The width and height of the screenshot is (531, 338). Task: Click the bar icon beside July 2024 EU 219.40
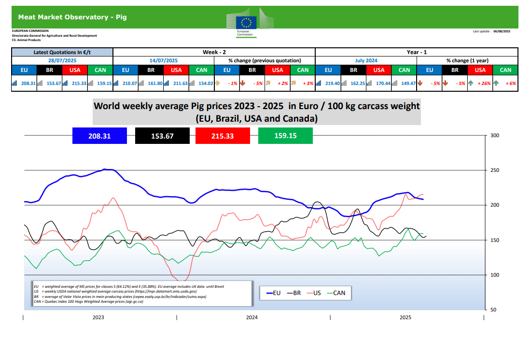click(318, 84)
